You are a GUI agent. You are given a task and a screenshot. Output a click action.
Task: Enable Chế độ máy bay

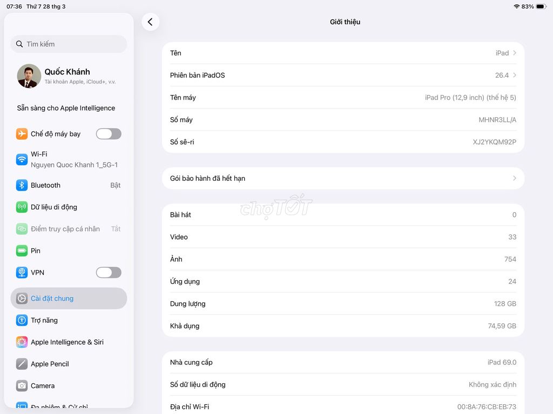(x=108, y=133)
